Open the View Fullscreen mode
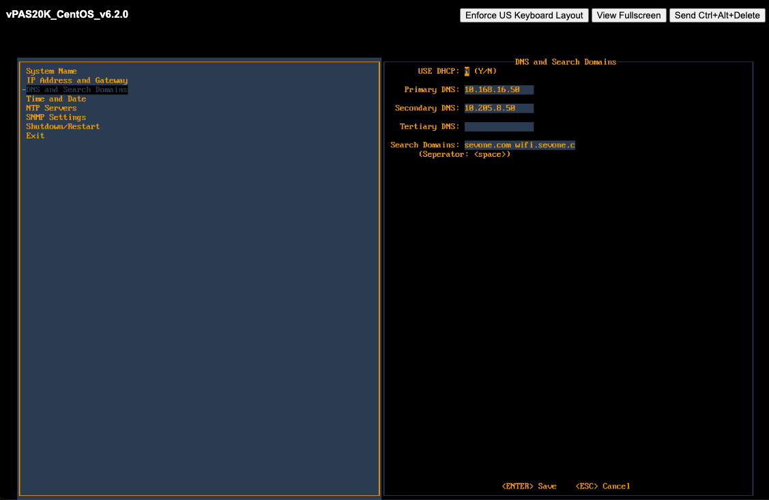This screenshot has width=769, height=500. click(628, 15)
